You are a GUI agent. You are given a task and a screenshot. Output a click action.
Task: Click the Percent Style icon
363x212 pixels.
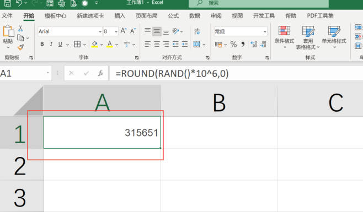tap(233, 44)
